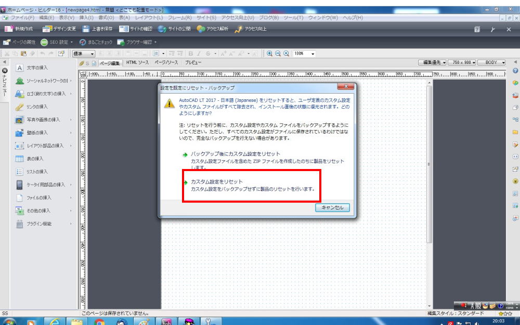
Task: Click 文字の挿入 in navigation menu
Action: [x=37, y=68]
